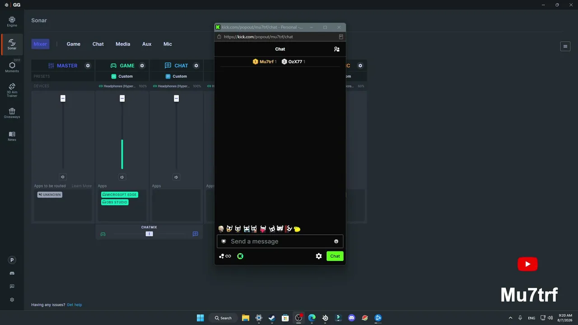This screenshot has width=578, height=325.
Task: Click the viewers list icon in Kick chat
Action: click(336, 49)
